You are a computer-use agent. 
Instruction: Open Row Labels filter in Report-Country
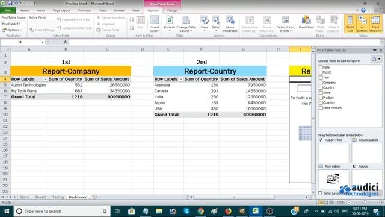point(181,79)
